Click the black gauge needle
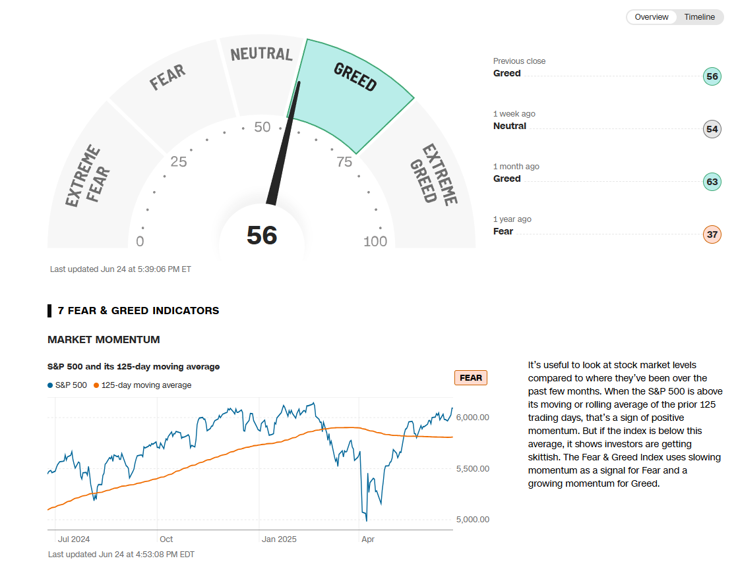 coord(285,144)
